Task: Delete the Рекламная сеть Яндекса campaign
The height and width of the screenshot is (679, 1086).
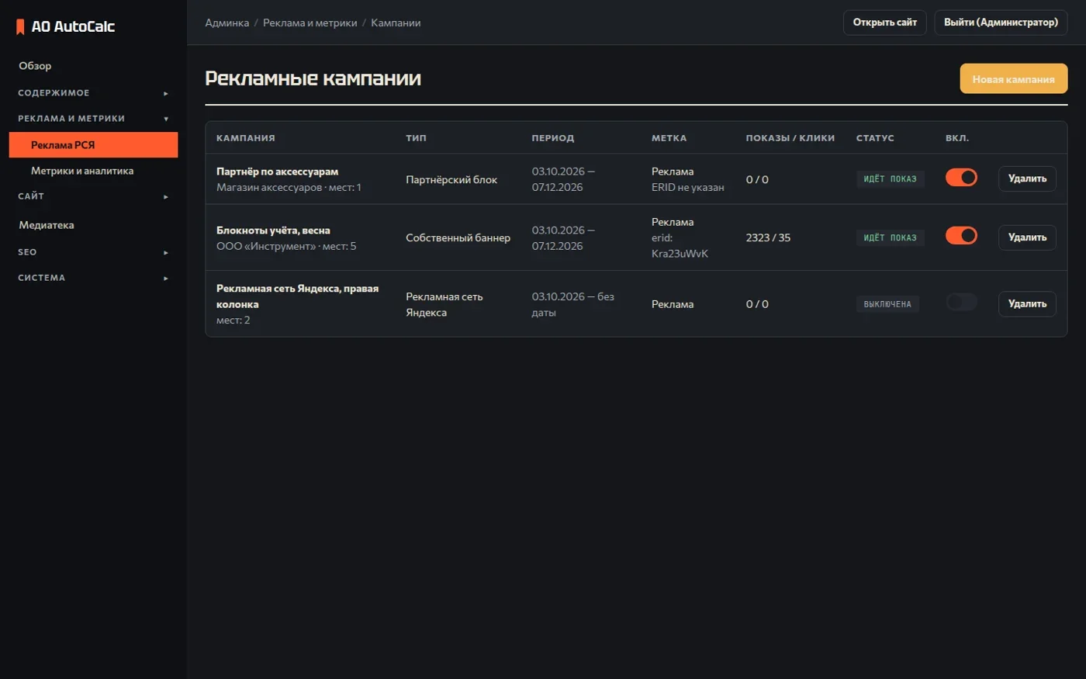Action: pos(1027,304)
